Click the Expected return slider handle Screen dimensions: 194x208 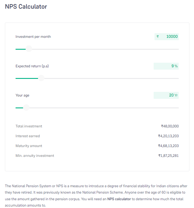41,78
